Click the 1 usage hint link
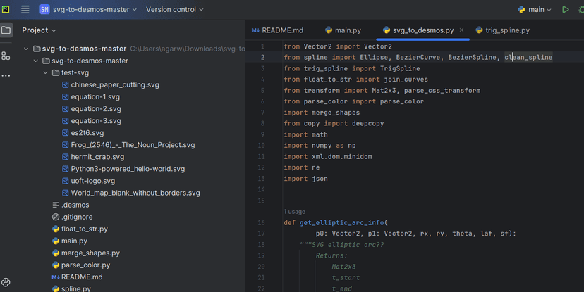This screenshot has width=584, height=292. tap(296, 211)
